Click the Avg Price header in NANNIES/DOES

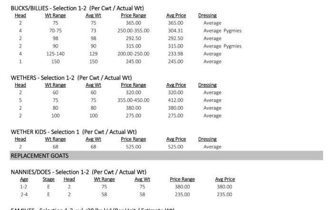(225, 180)
